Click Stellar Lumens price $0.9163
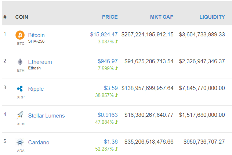 pyautogui.click(x=108, y=115)
